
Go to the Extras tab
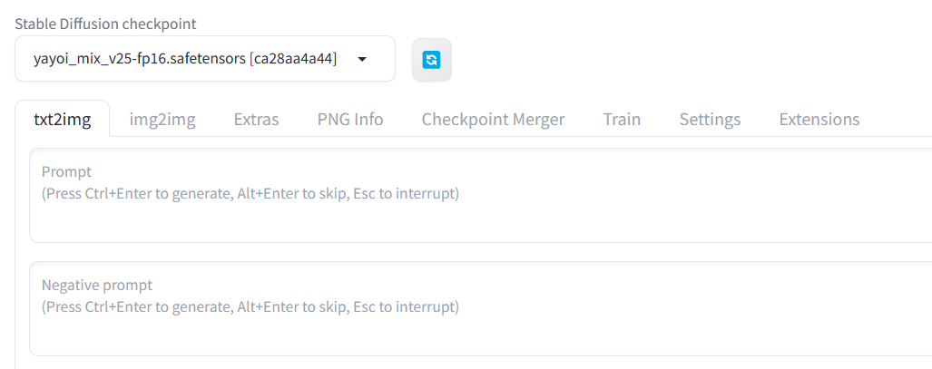[x=256, y=119]
